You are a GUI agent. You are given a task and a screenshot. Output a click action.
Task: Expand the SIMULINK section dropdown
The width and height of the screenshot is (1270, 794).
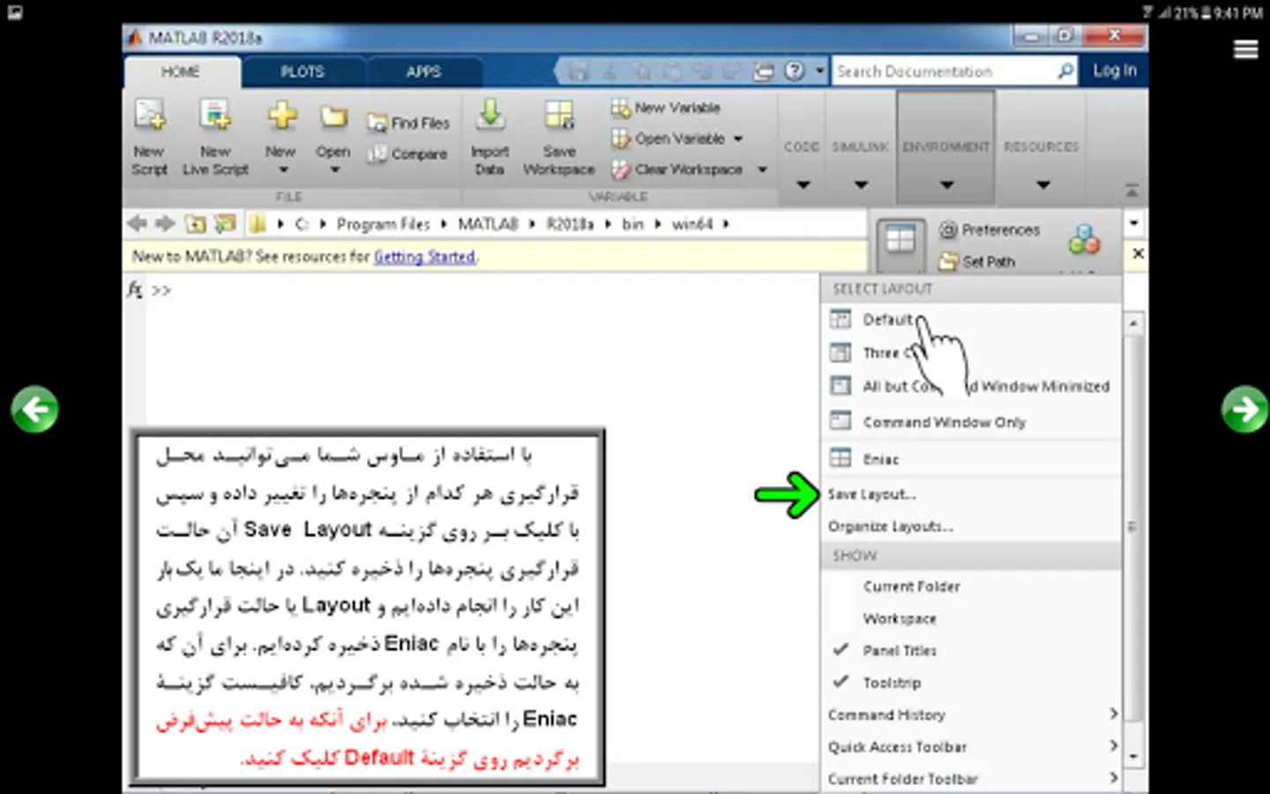click(861, 184)
